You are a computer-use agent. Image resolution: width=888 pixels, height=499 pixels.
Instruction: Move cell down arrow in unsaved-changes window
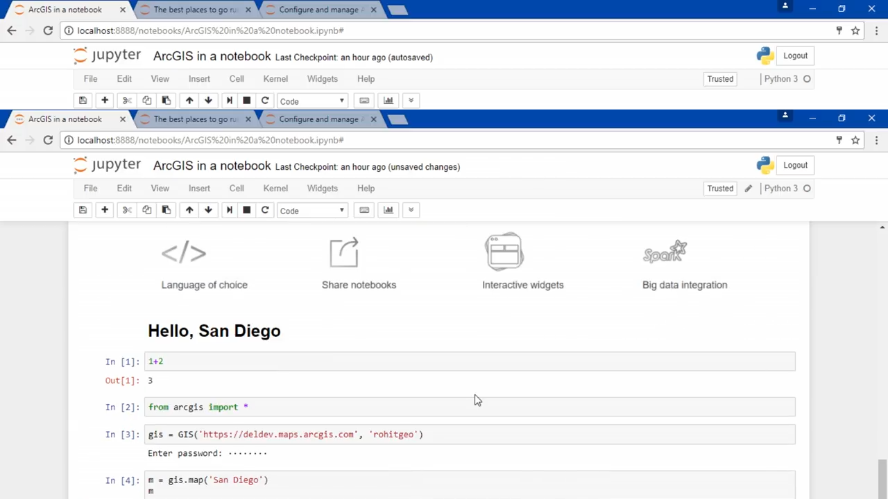[208, 210]
